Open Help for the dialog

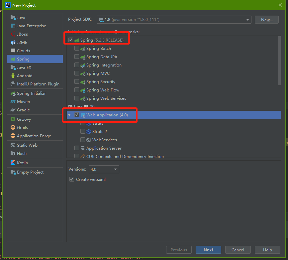[x=267, y=250]
